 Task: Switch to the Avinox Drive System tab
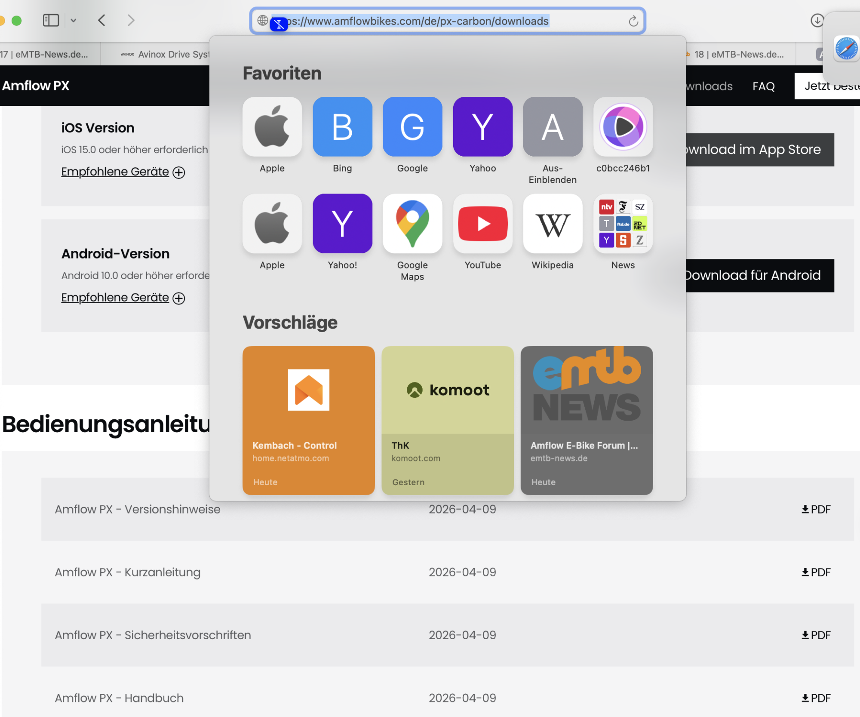(155, 54)
